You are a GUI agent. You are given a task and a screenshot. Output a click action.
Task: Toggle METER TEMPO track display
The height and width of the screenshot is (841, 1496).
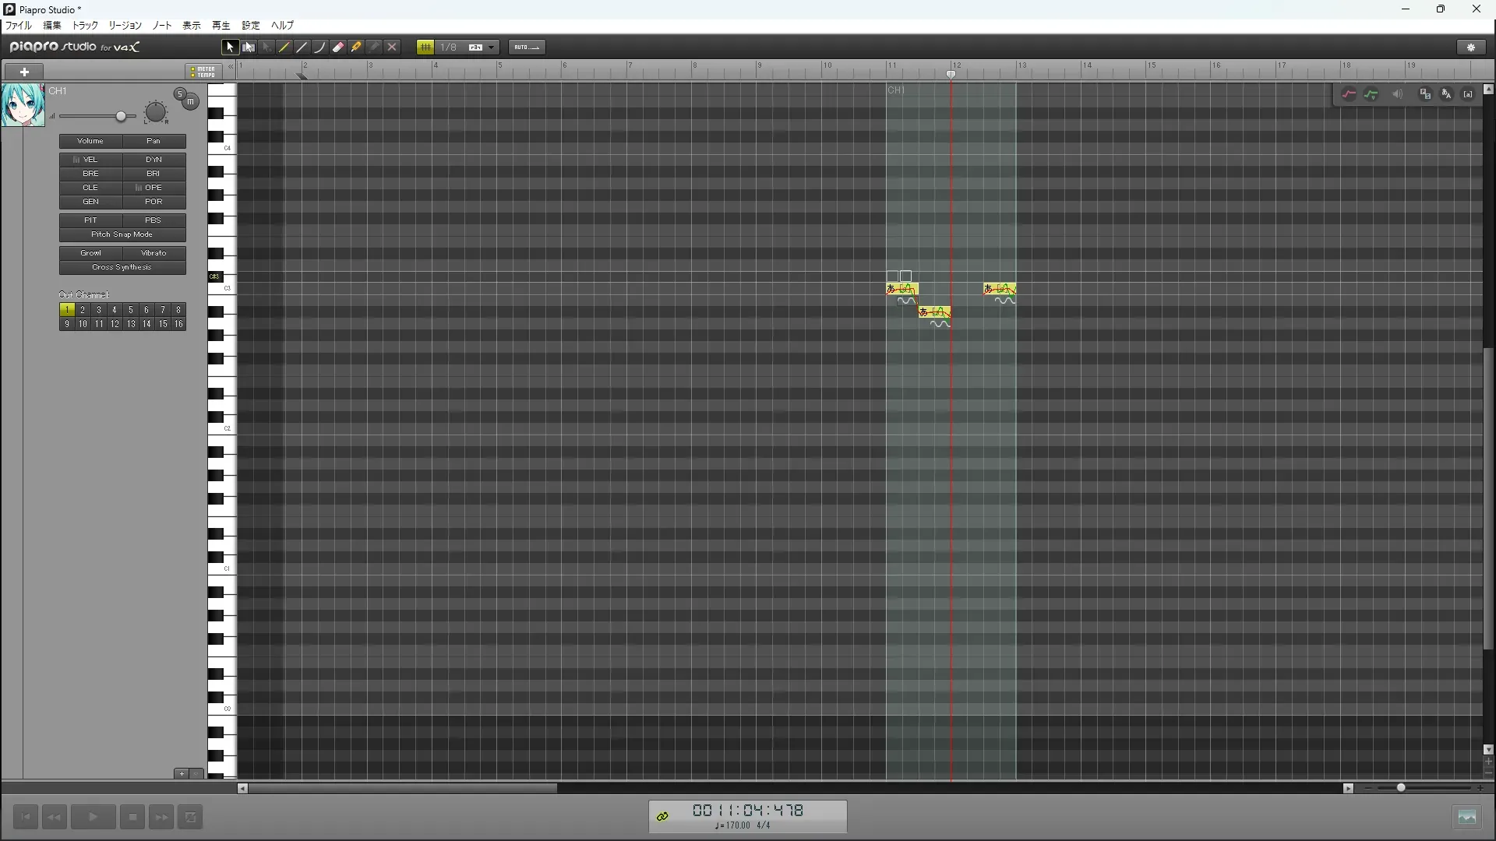(x=203, y=72)
